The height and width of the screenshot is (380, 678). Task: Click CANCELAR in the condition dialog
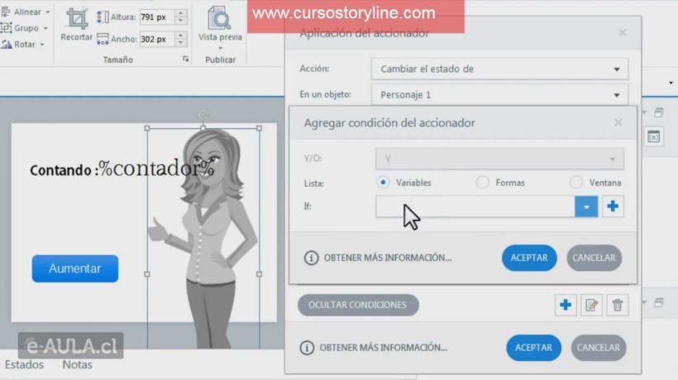coord(594,258)
